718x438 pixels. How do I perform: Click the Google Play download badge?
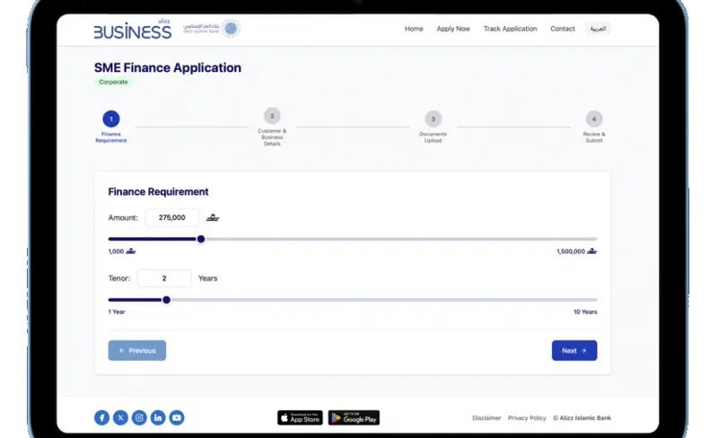click(354, 417)
